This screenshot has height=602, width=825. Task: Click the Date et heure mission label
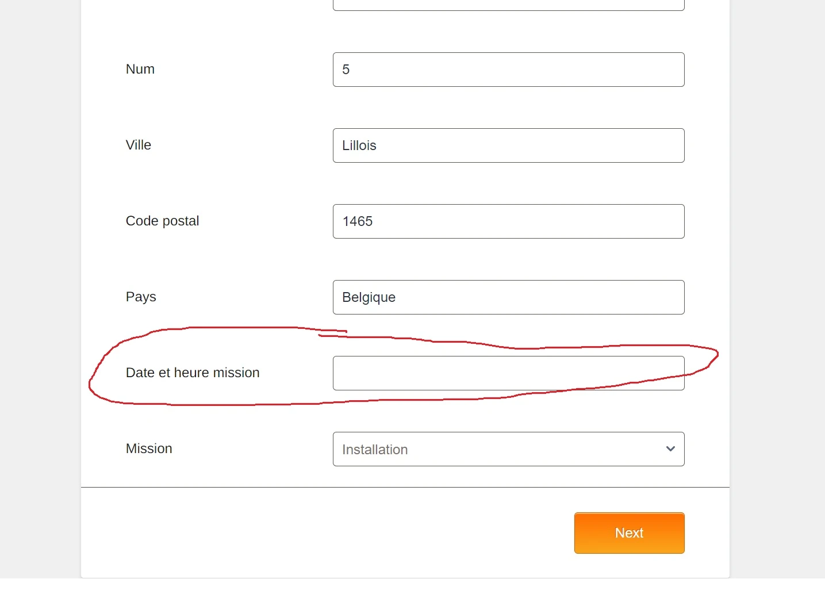193,373
